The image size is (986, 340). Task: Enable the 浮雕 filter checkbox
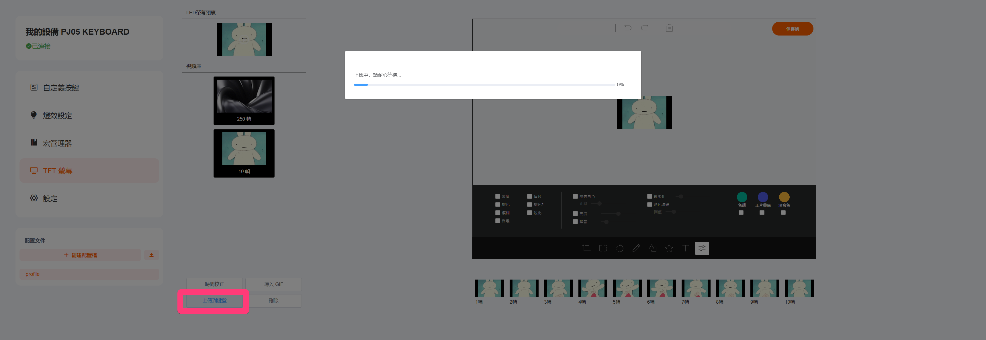tap(498, 221)
